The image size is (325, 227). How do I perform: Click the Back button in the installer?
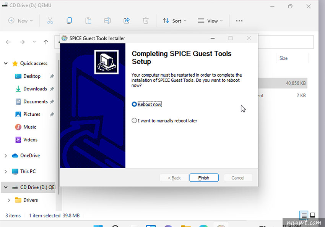tap(174, 178)
